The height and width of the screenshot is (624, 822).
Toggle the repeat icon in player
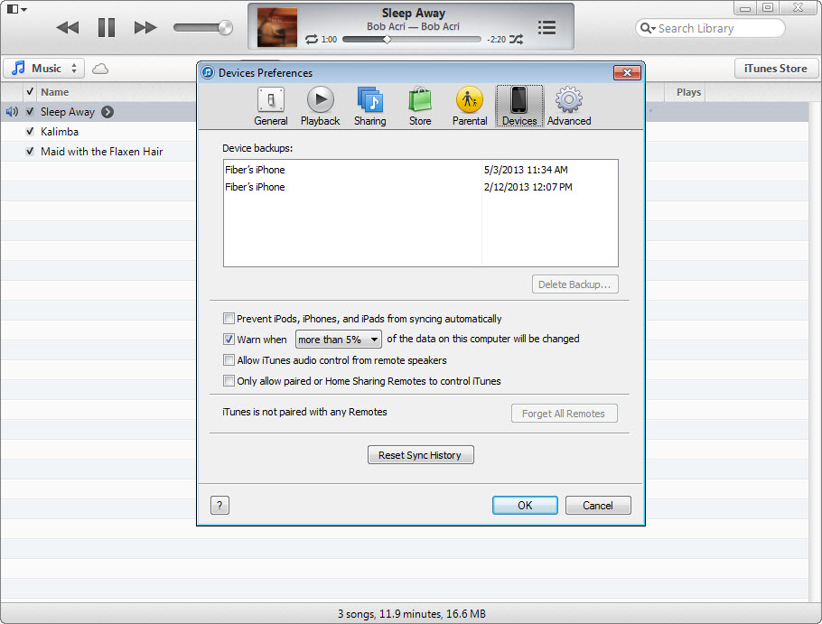point(312,40)
